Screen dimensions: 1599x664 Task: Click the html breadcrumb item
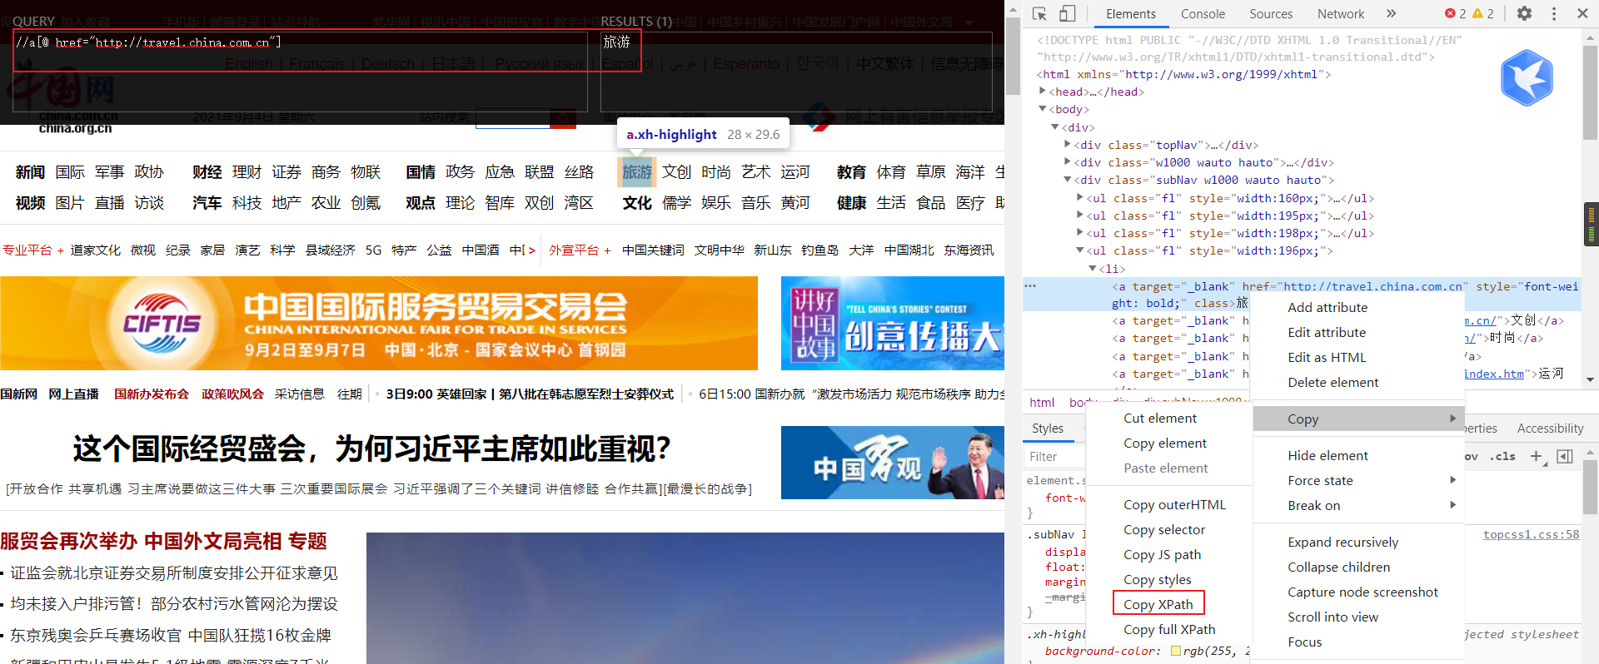pos(1042,402)
